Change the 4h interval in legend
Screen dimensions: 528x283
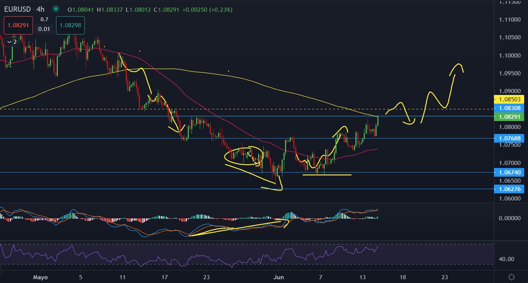[x=40, y=9]
